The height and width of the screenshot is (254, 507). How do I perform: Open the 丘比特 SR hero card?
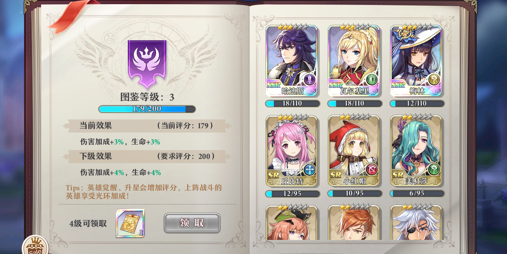292,151
